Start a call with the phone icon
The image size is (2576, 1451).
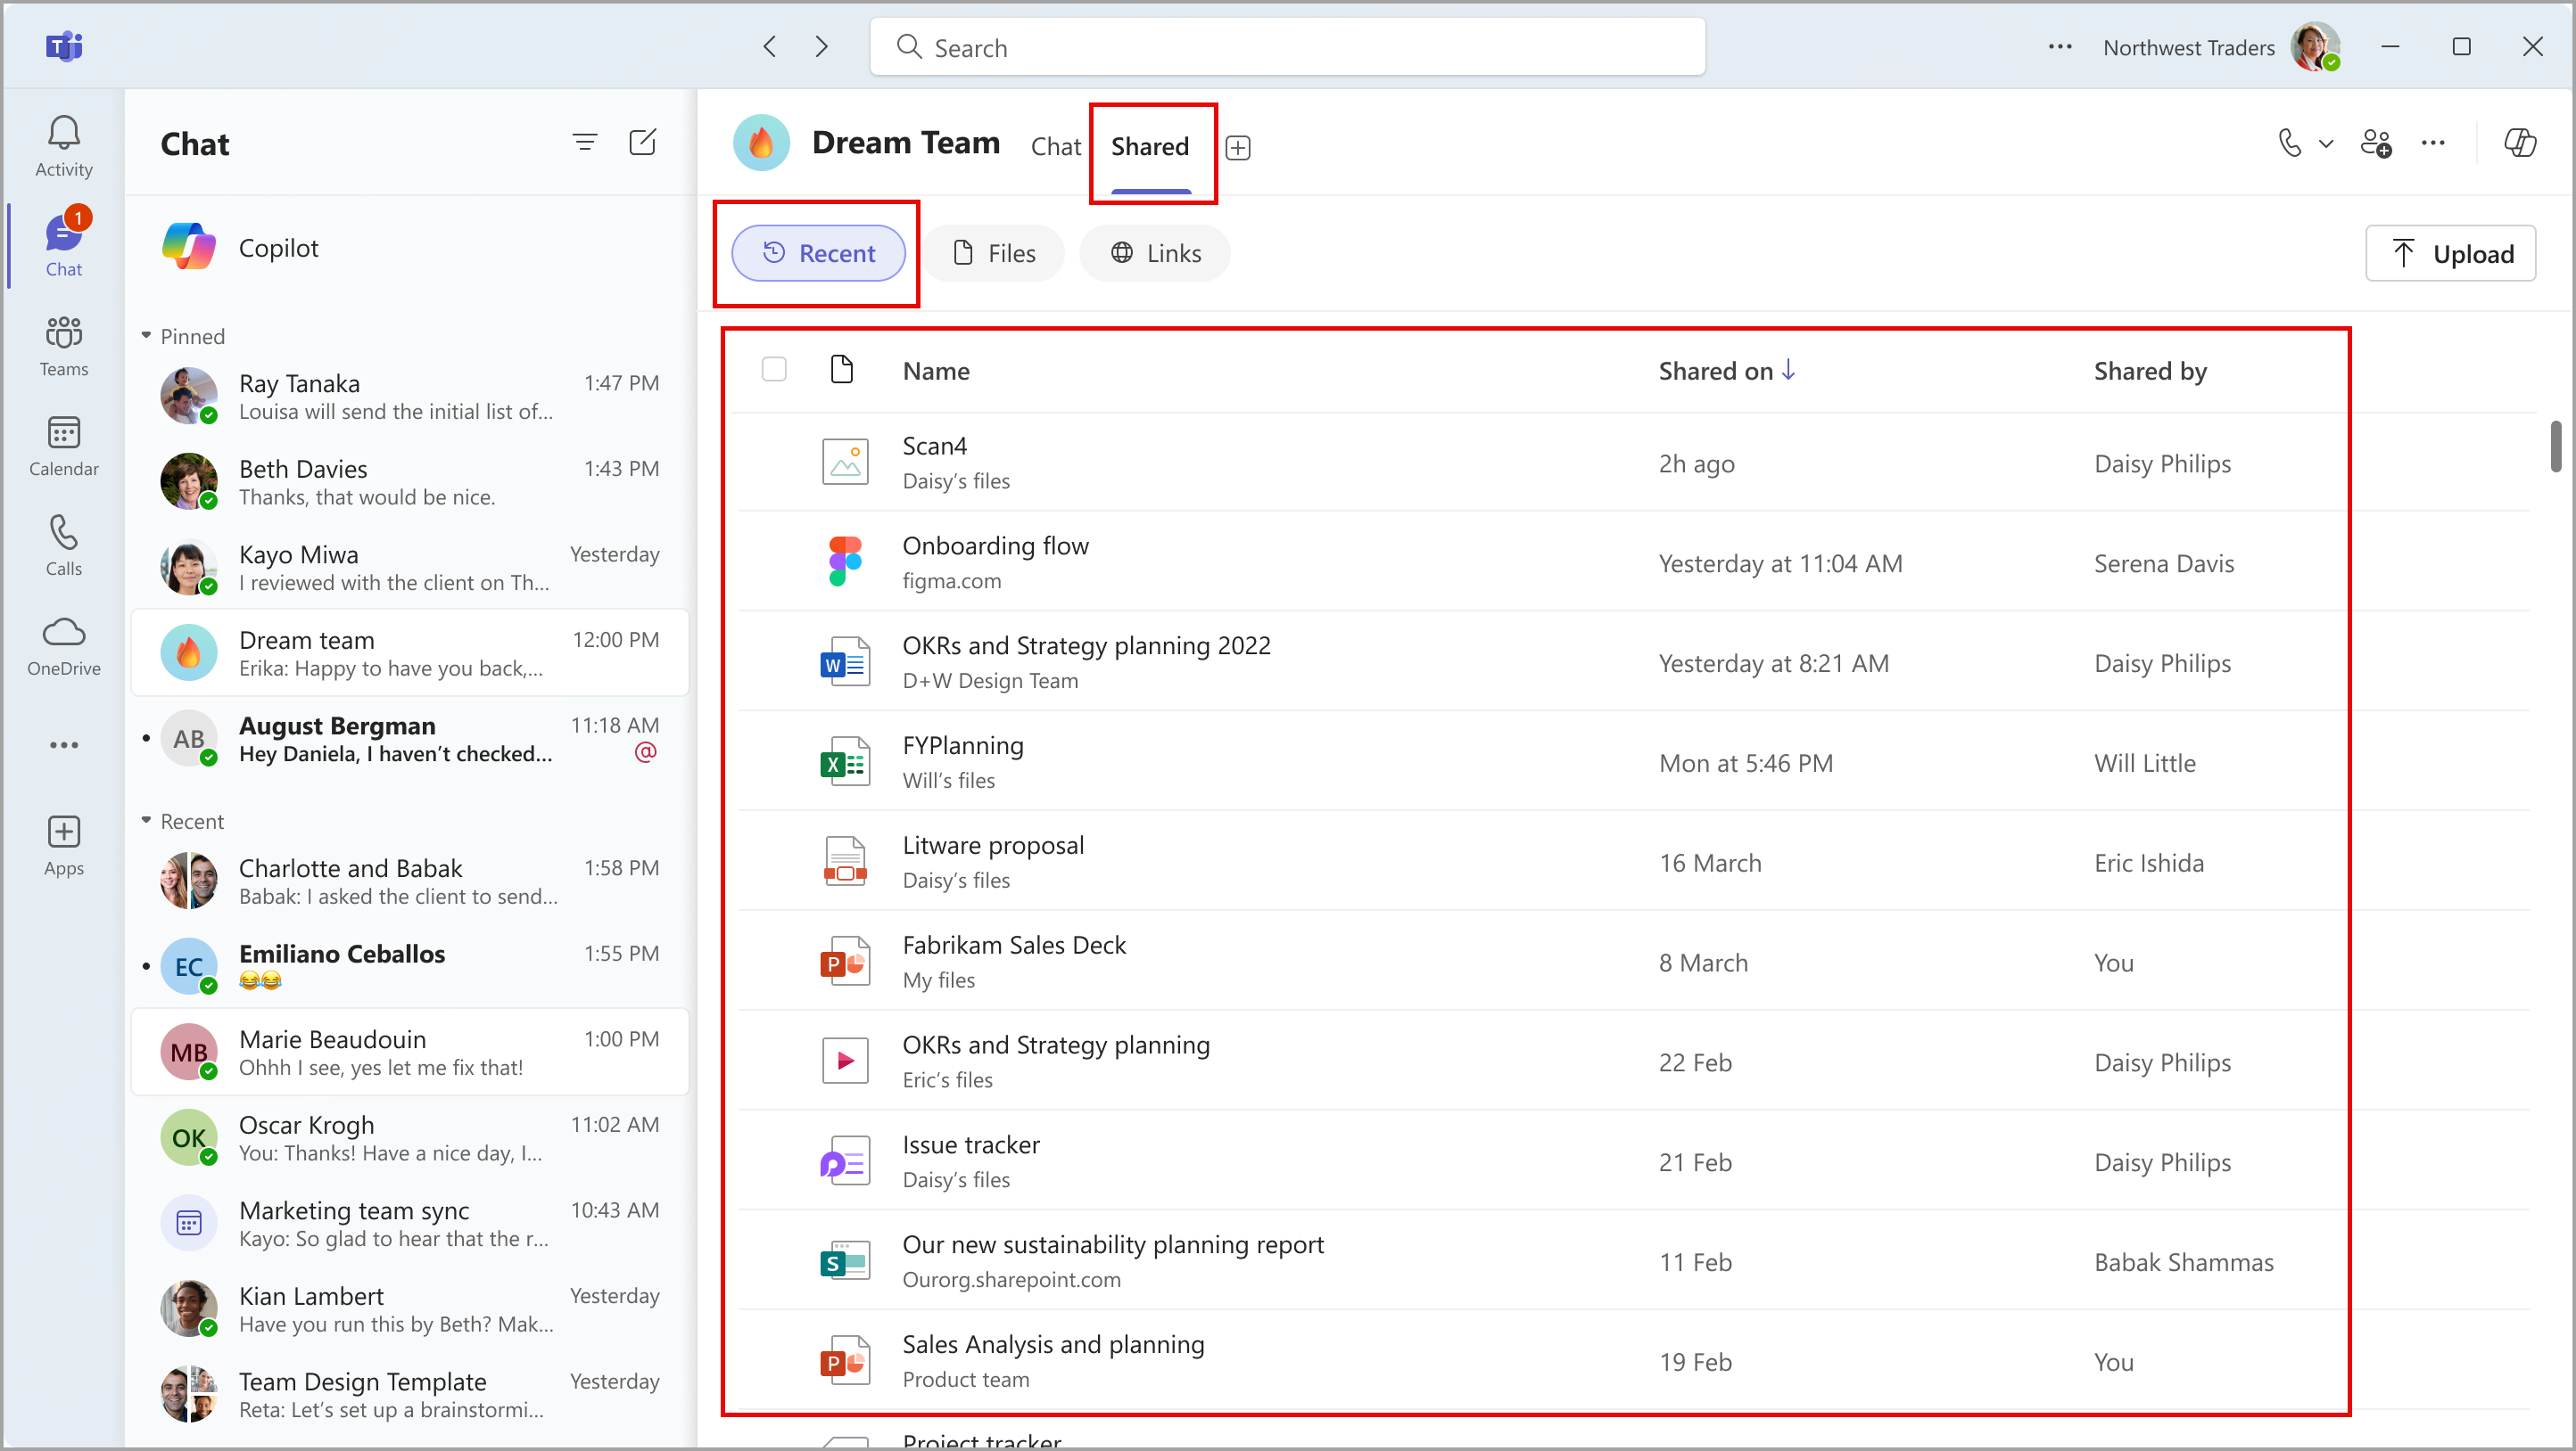click(2290, 143)
